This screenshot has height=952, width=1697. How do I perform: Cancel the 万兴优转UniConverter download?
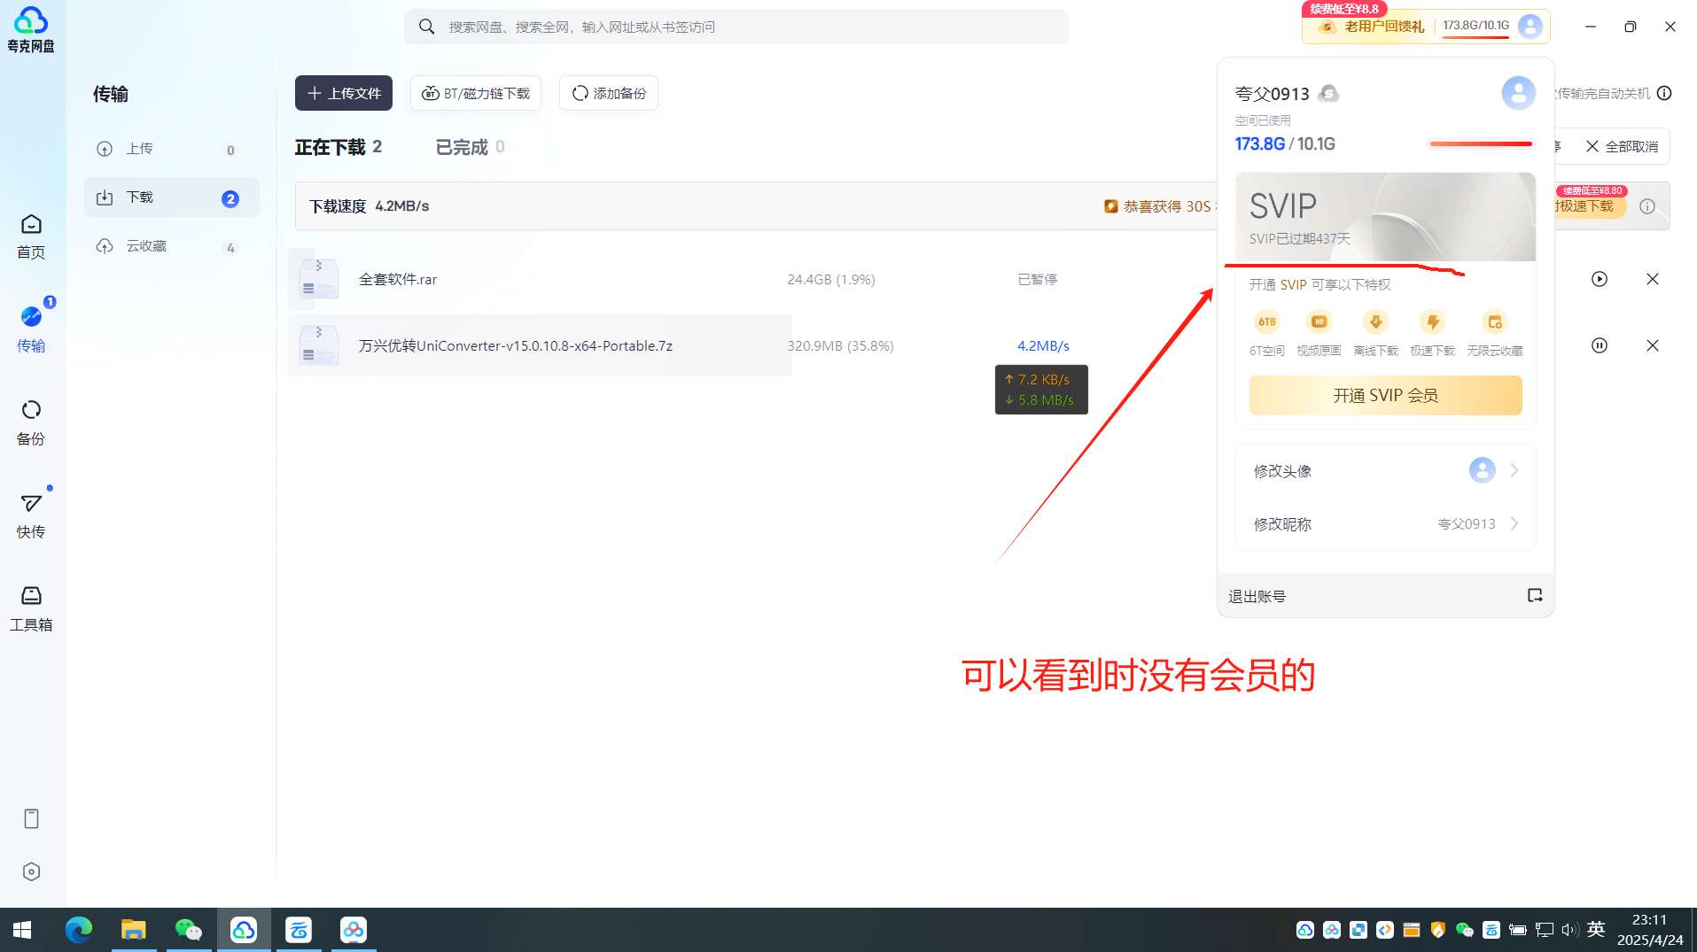pos(1653,345)
